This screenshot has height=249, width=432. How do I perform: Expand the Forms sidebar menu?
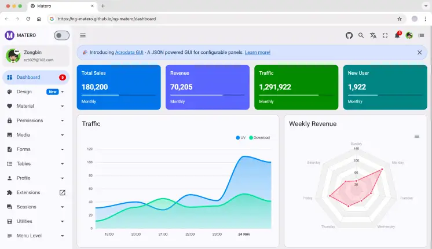click(x=36, y=149)
